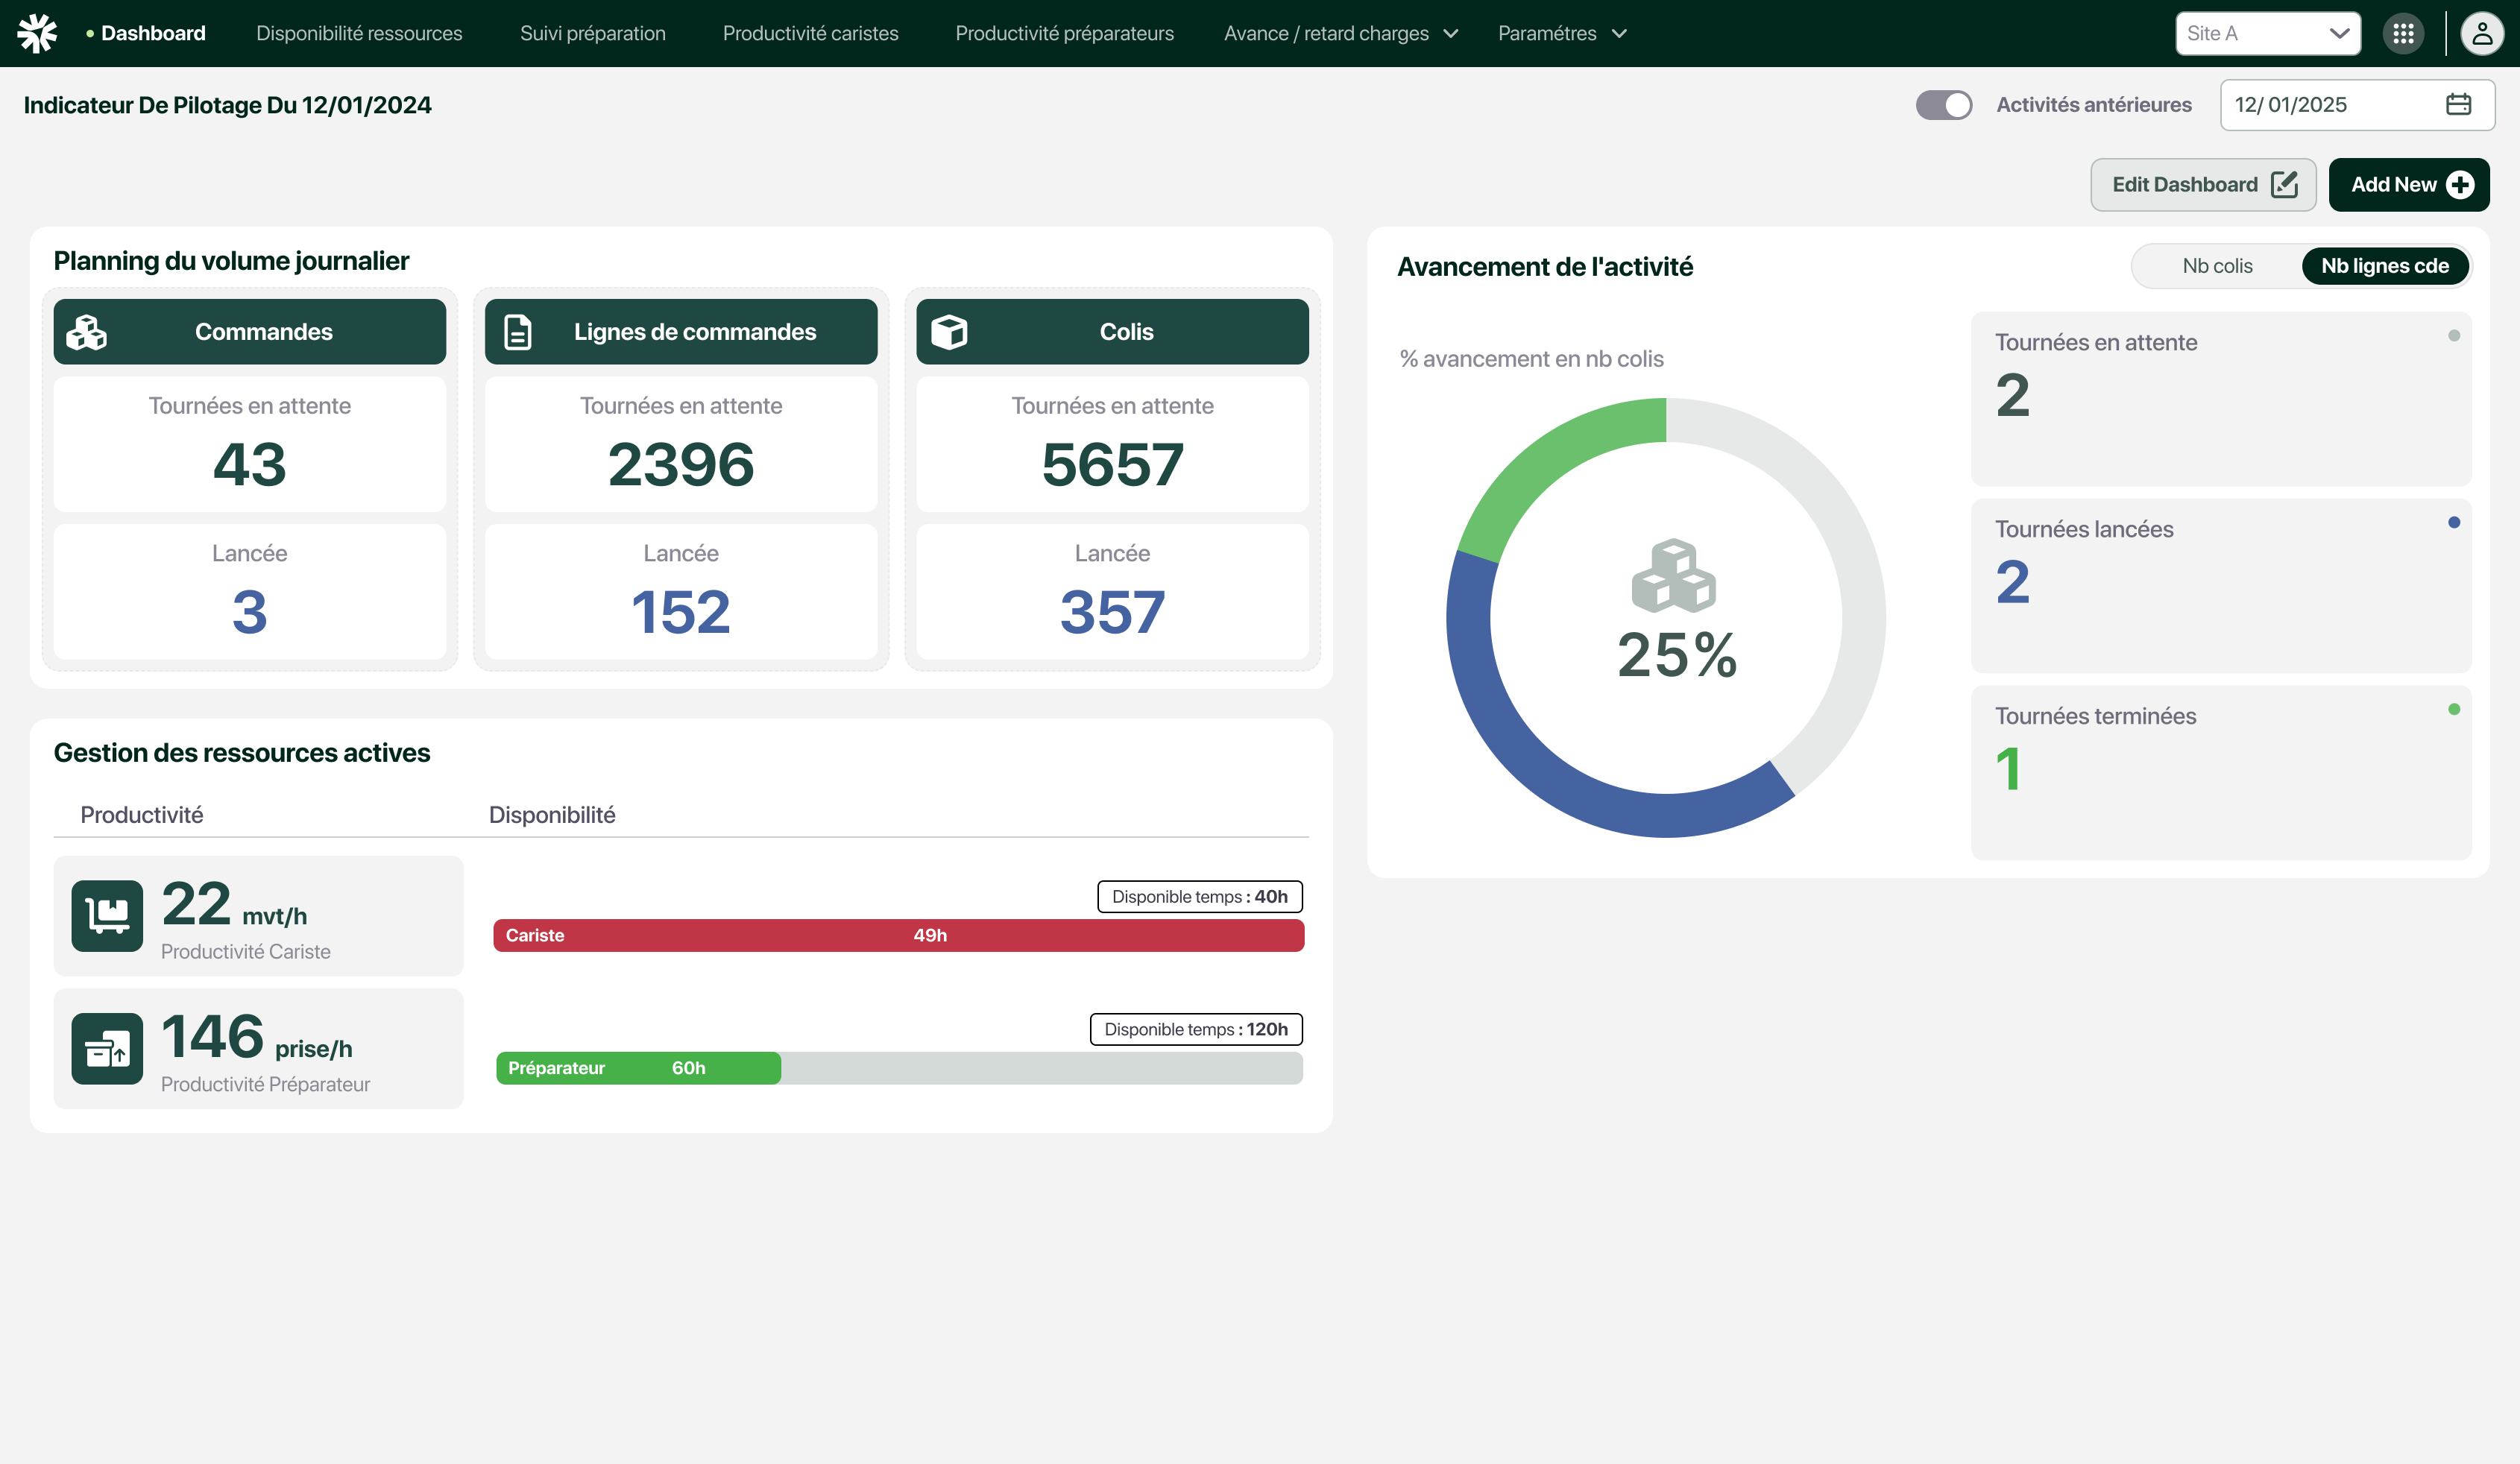Expand Avance / retard charges menu
This screenshot has height=1464, width=2520.
tap(1340, 33)
